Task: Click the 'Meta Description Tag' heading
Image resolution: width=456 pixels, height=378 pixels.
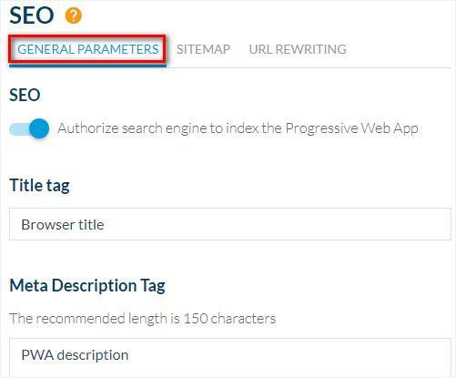Action: tap(87, 286)
